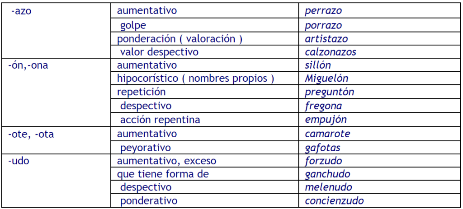
Task: Select the "peyorativo" meaning cell
Action: coord(145,148)
